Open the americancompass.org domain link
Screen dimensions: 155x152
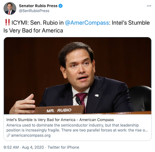[31, 135]
